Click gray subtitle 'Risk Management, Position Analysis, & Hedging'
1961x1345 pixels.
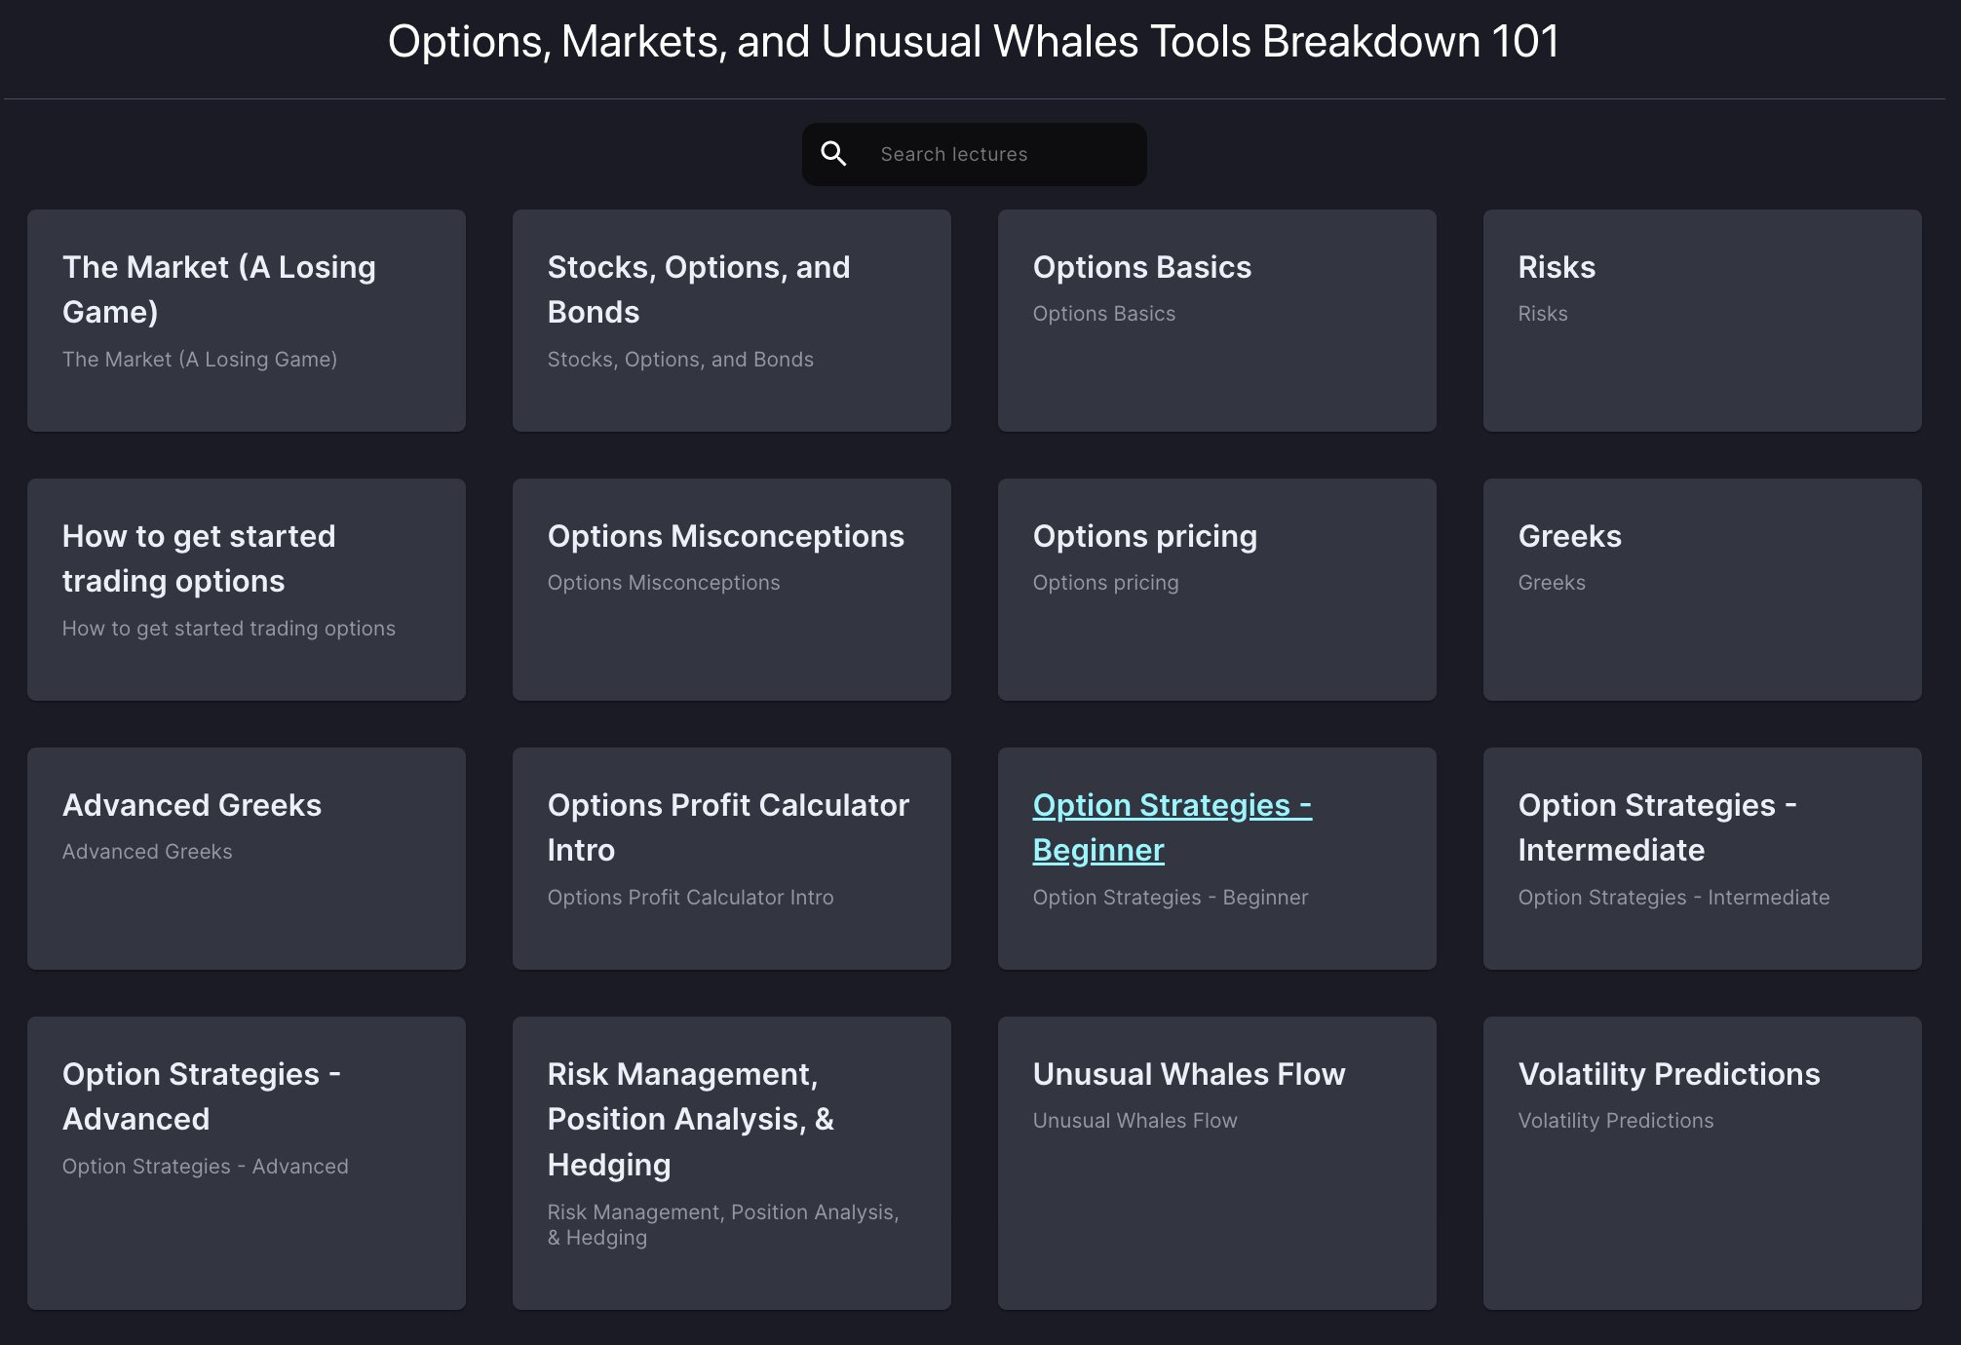click(723, 1225)
